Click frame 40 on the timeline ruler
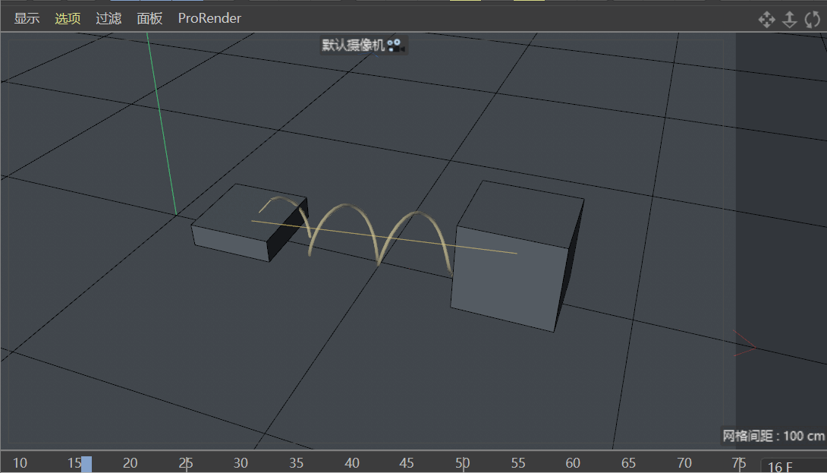Viewport: 827px width, 473px height. (352, 463)
